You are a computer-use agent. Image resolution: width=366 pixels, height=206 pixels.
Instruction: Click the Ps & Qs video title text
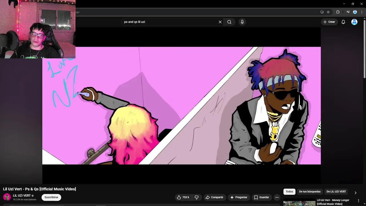point(39,189)
